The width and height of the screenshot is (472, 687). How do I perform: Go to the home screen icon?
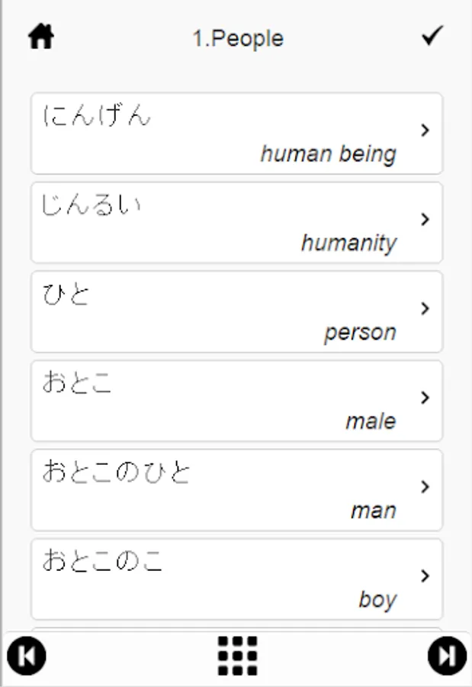pyautogui.click(x=41, y=37)
